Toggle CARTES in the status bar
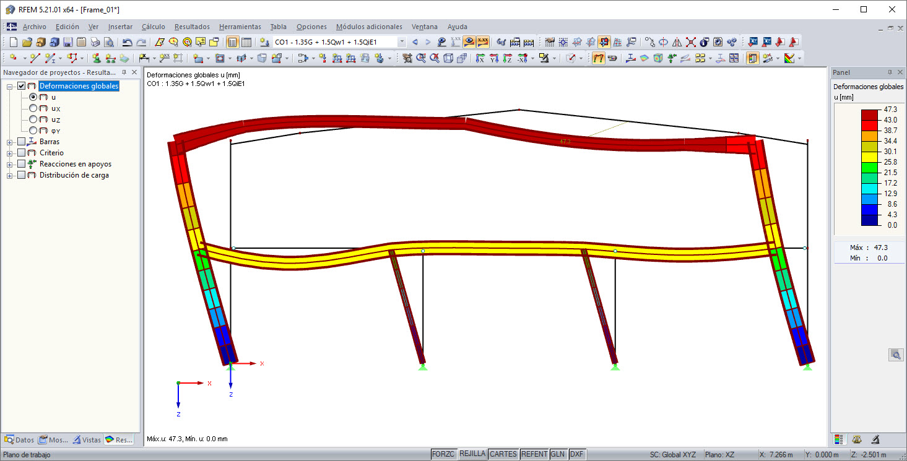 coord(503,454)
